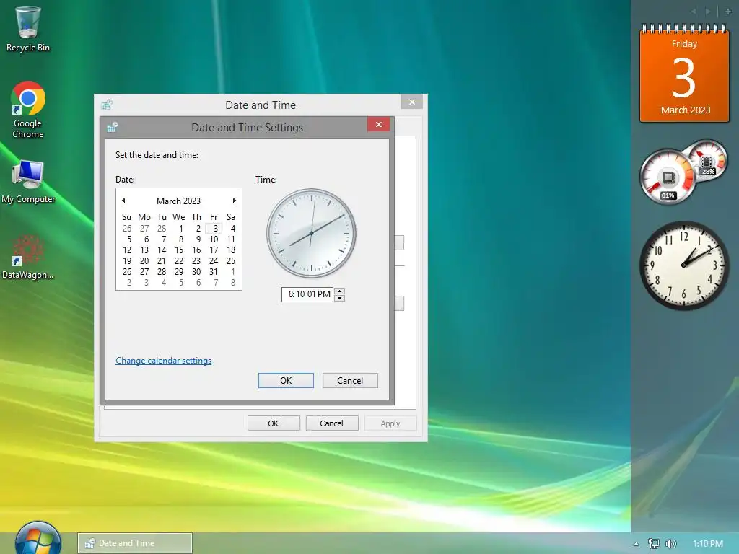This screenshot has width=739, height=554.
Task: Select March 1 in the calendar
Action: point(180,229)
